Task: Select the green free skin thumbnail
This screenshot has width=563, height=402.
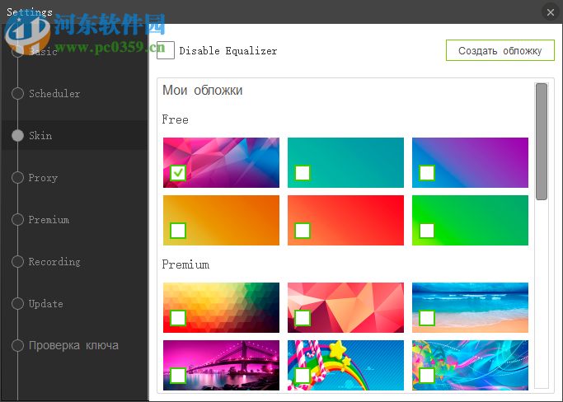Action: [470, 221]
